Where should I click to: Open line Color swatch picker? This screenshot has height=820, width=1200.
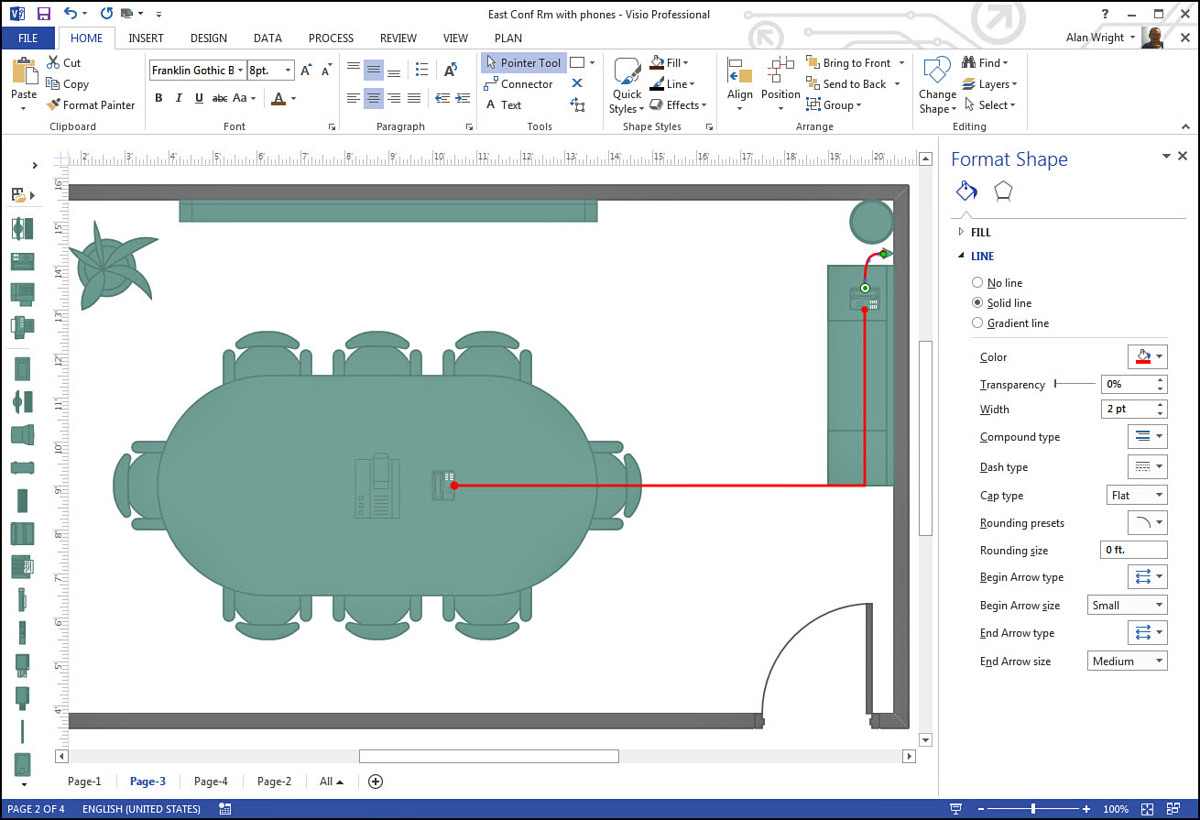click(x=1147, y=356)
